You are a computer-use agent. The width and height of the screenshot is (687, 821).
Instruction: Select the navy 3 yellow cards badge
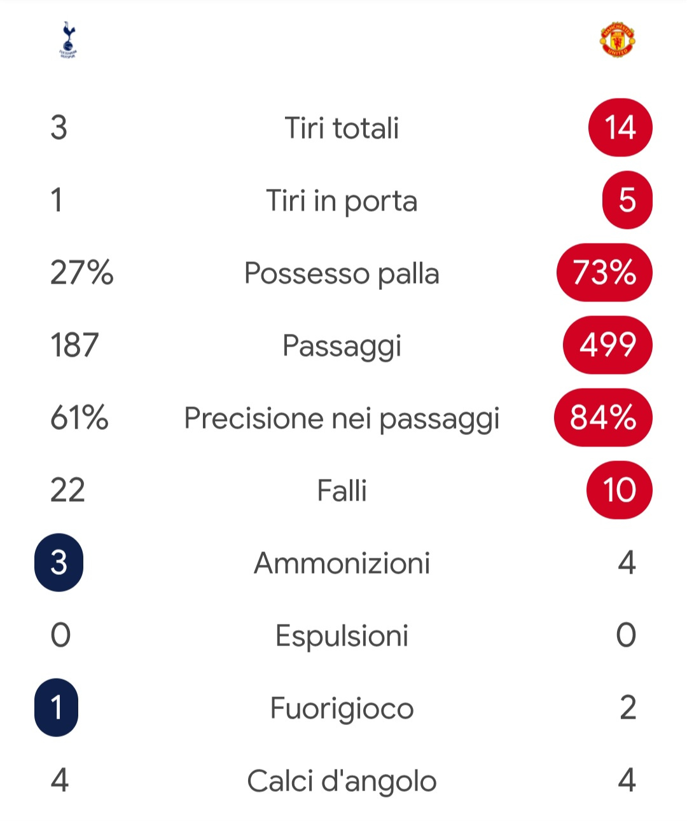(x=59, y=562)
